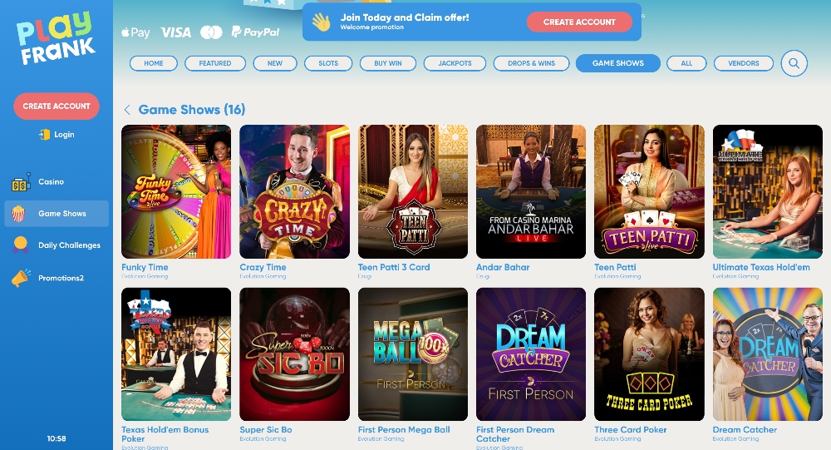Click the Casino slot machine icon
Image resolution: width=831 pixels, height=450 pixels.
tap(21, 182)
